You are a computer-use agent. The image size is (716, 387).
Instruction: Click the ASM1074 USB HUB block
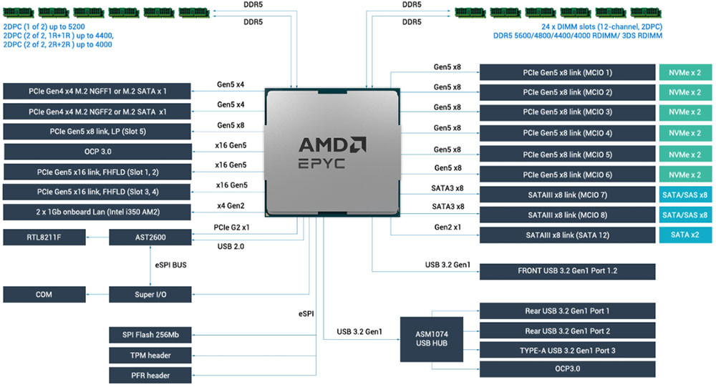pyautogui.click(x=432, y=339)
